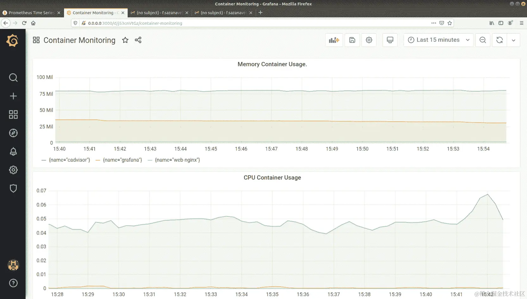Open the Firefox hamburger menu
Viewport: 527px width, 299px height.
pos(522,23)
